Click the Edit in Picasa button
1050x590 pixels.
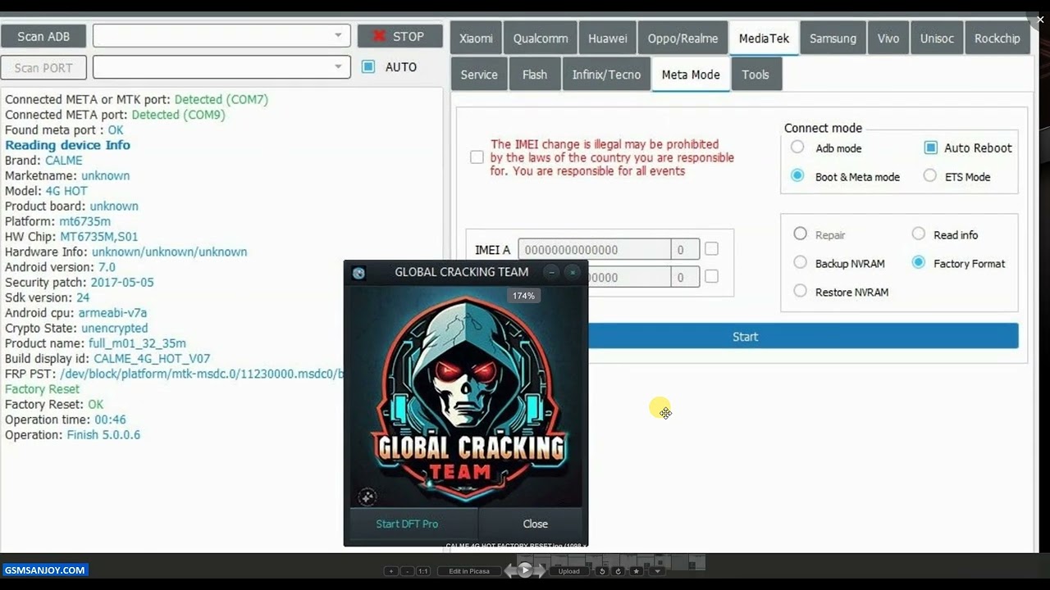[469, 571]
